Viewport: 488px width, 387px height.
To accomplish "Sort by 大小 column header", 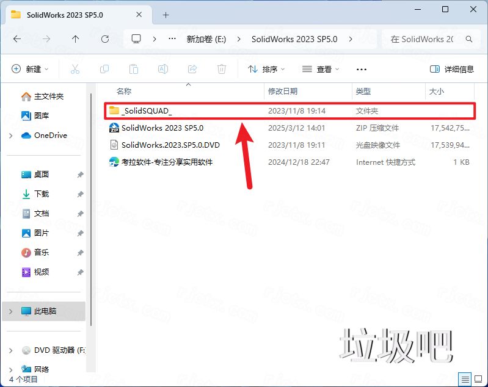I will (x=436, y=91).
